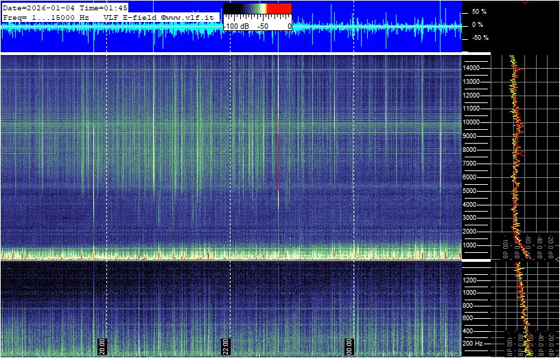
Task: Click the -100 dB label in the main spectrum plot
Action: (505, 247)
